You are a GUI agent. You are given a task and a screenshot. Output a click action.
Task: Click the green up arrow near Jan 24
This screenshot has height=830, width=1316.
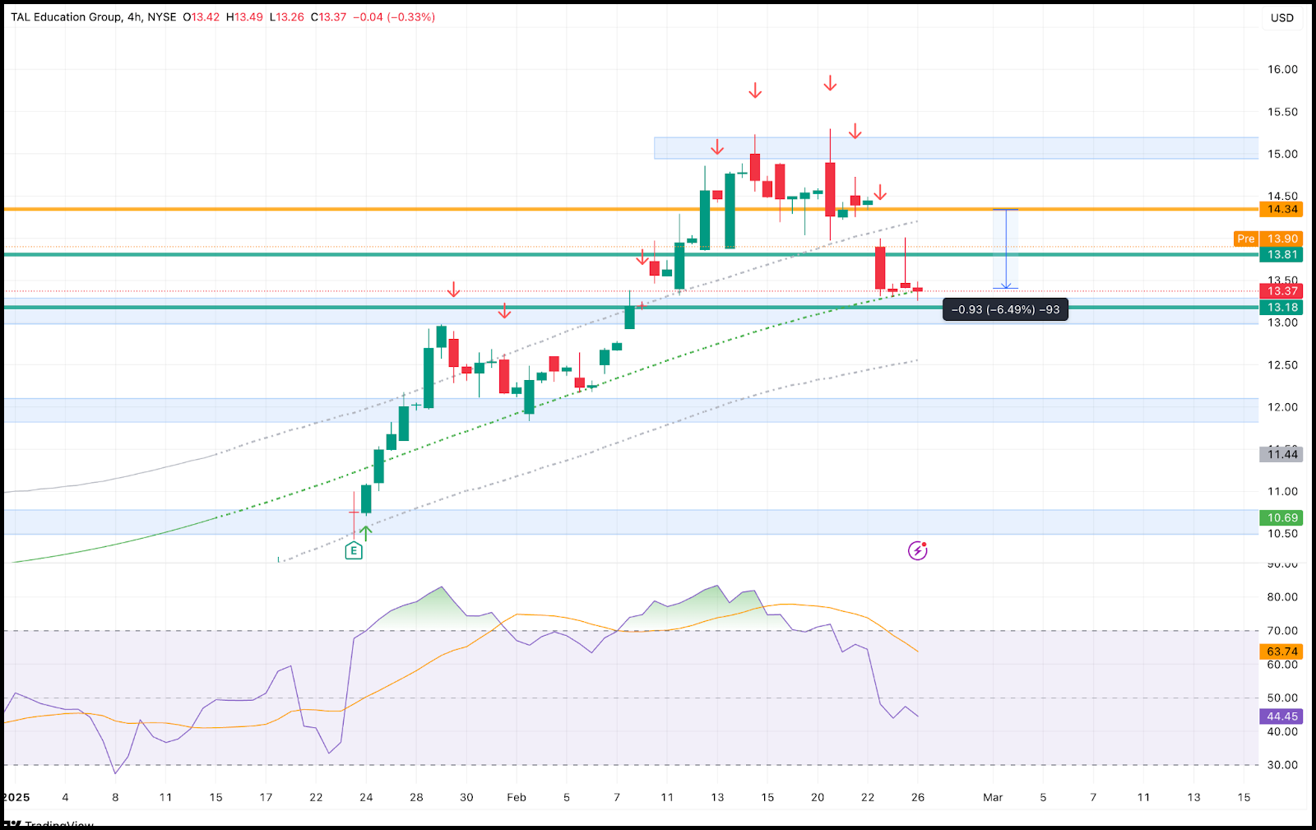366,531
